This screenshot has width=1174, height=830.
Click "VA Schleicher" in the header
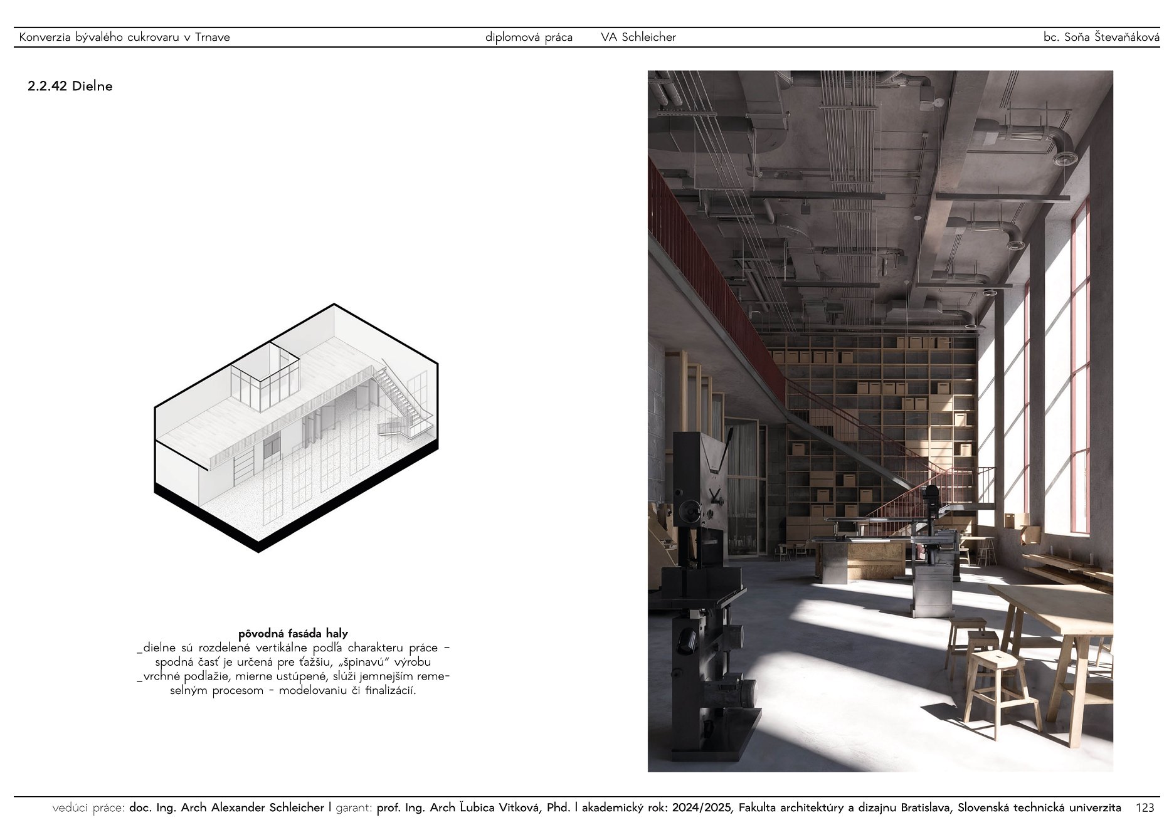point(638,38)
